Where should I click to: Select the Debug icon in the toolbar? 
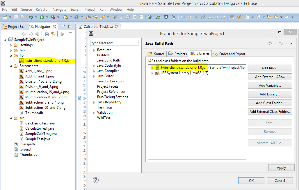point(31,17)
